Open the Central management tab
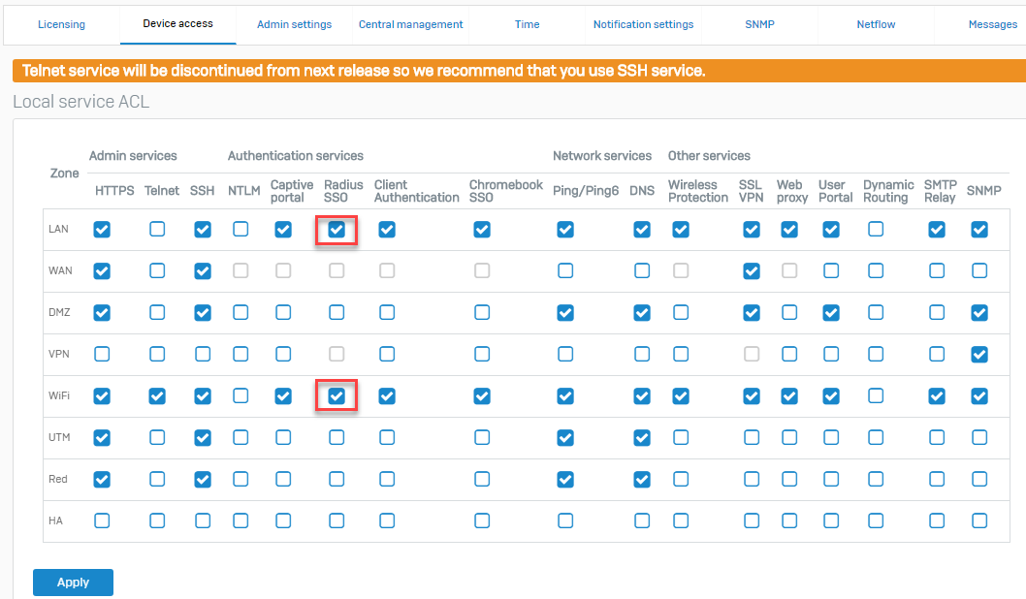 [x=410, y=23]
